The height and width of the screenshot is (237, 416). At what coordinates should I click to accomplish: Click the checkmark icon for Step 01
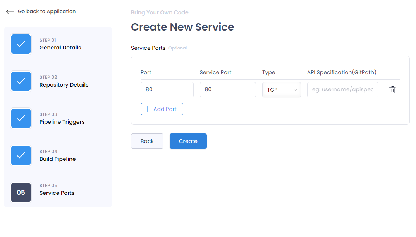21,44
